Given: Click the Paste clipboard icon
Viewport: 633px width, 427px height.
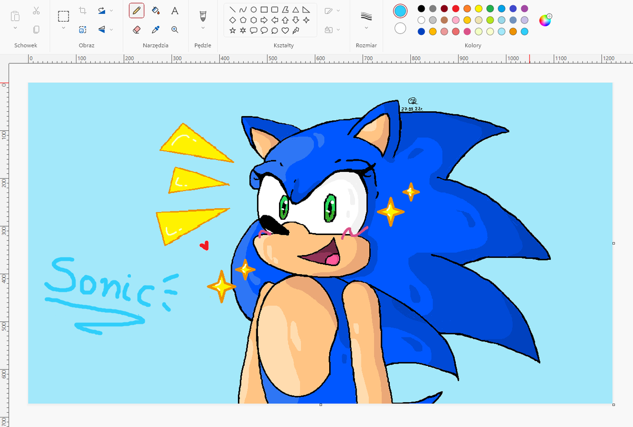Looking at the screenshot, I should (15, 16).
